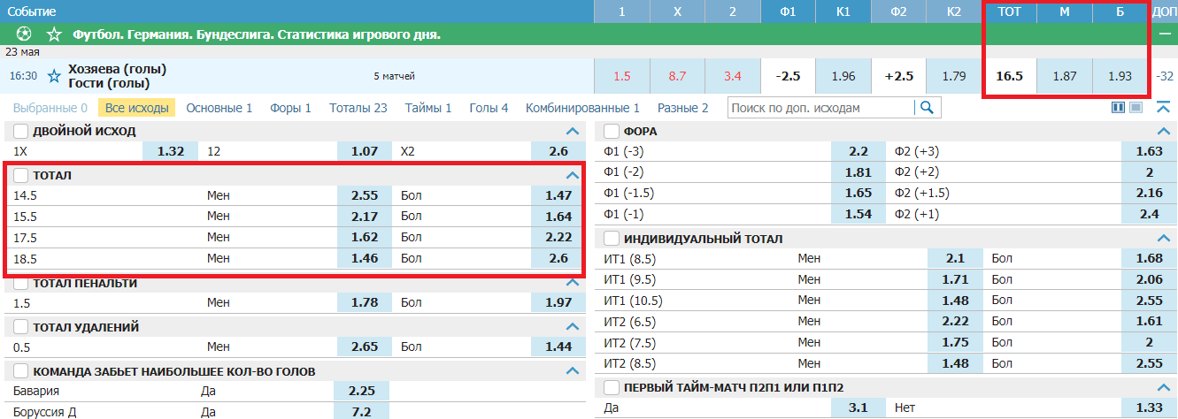
Task: Favorite the Хозяева (голы) event star
Action: (54, 76)
